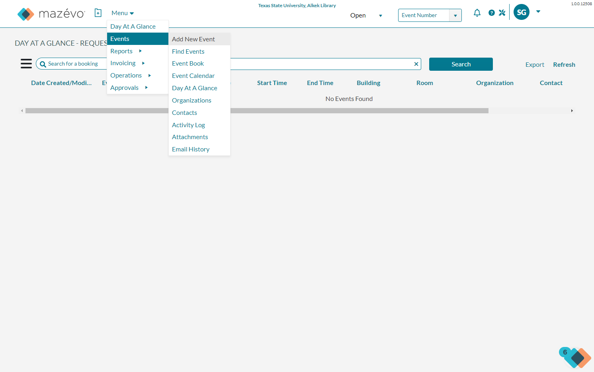
Task: Click the Mazevo logo
Action: [x=51, y=14]
